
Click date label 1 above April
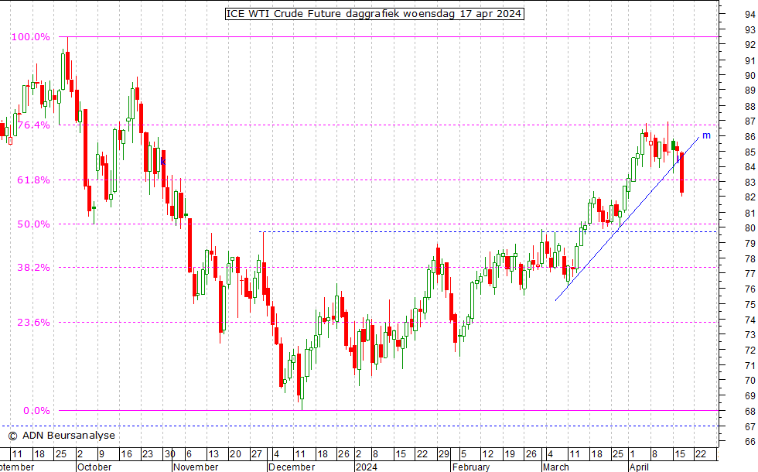(632, 454)
